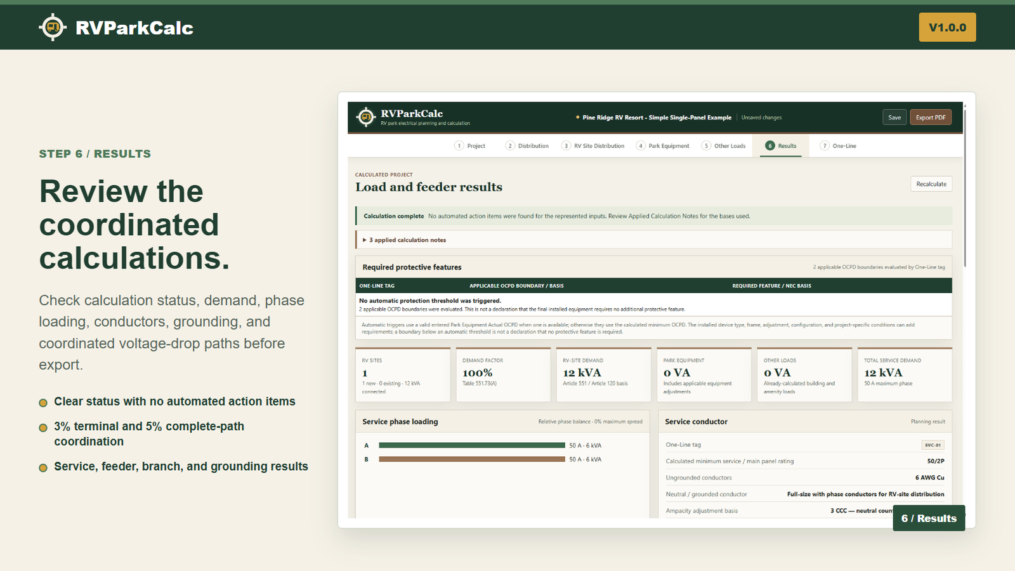Click the 'Calculation complete' status banner
1015x571 pixels.
(653, 216)
